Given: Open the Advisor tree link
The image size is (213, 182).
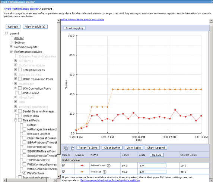Looking at the screenshot, I should pos(19,38).
